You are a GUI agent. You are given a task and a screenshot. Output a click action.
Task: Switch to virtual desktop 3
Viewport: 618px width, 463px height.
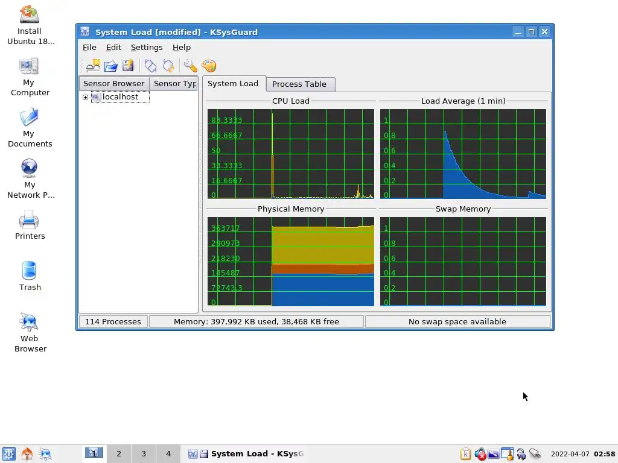coord(144,453)
